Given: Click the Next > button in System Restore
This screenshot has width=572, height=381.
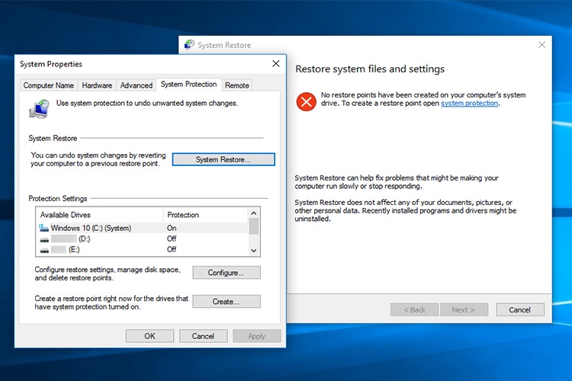Looking at the screenshot, I should click(464, 309).
